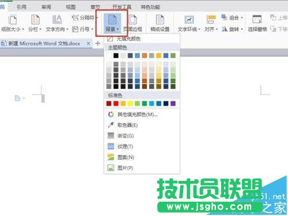Click the document page icon in left margin
This screenshot has height=216, width=288.
click(17, 98)
